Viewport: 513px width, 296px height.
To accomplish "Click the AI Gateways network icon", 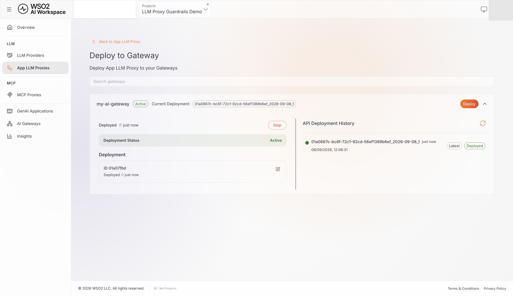I will pyautogui.click(x=10, y=124).
